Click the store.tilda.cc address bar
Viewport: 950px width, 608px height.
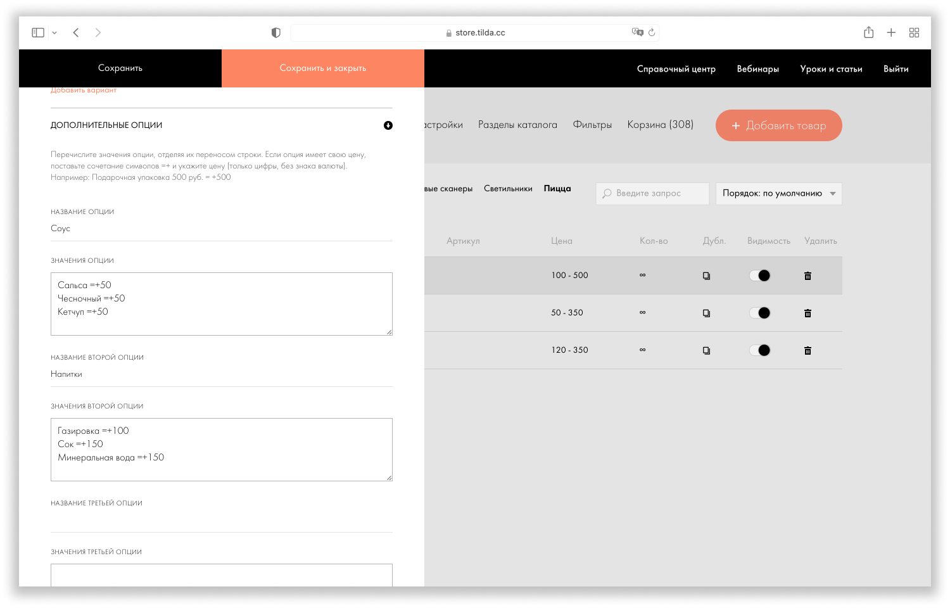[475, 32]
